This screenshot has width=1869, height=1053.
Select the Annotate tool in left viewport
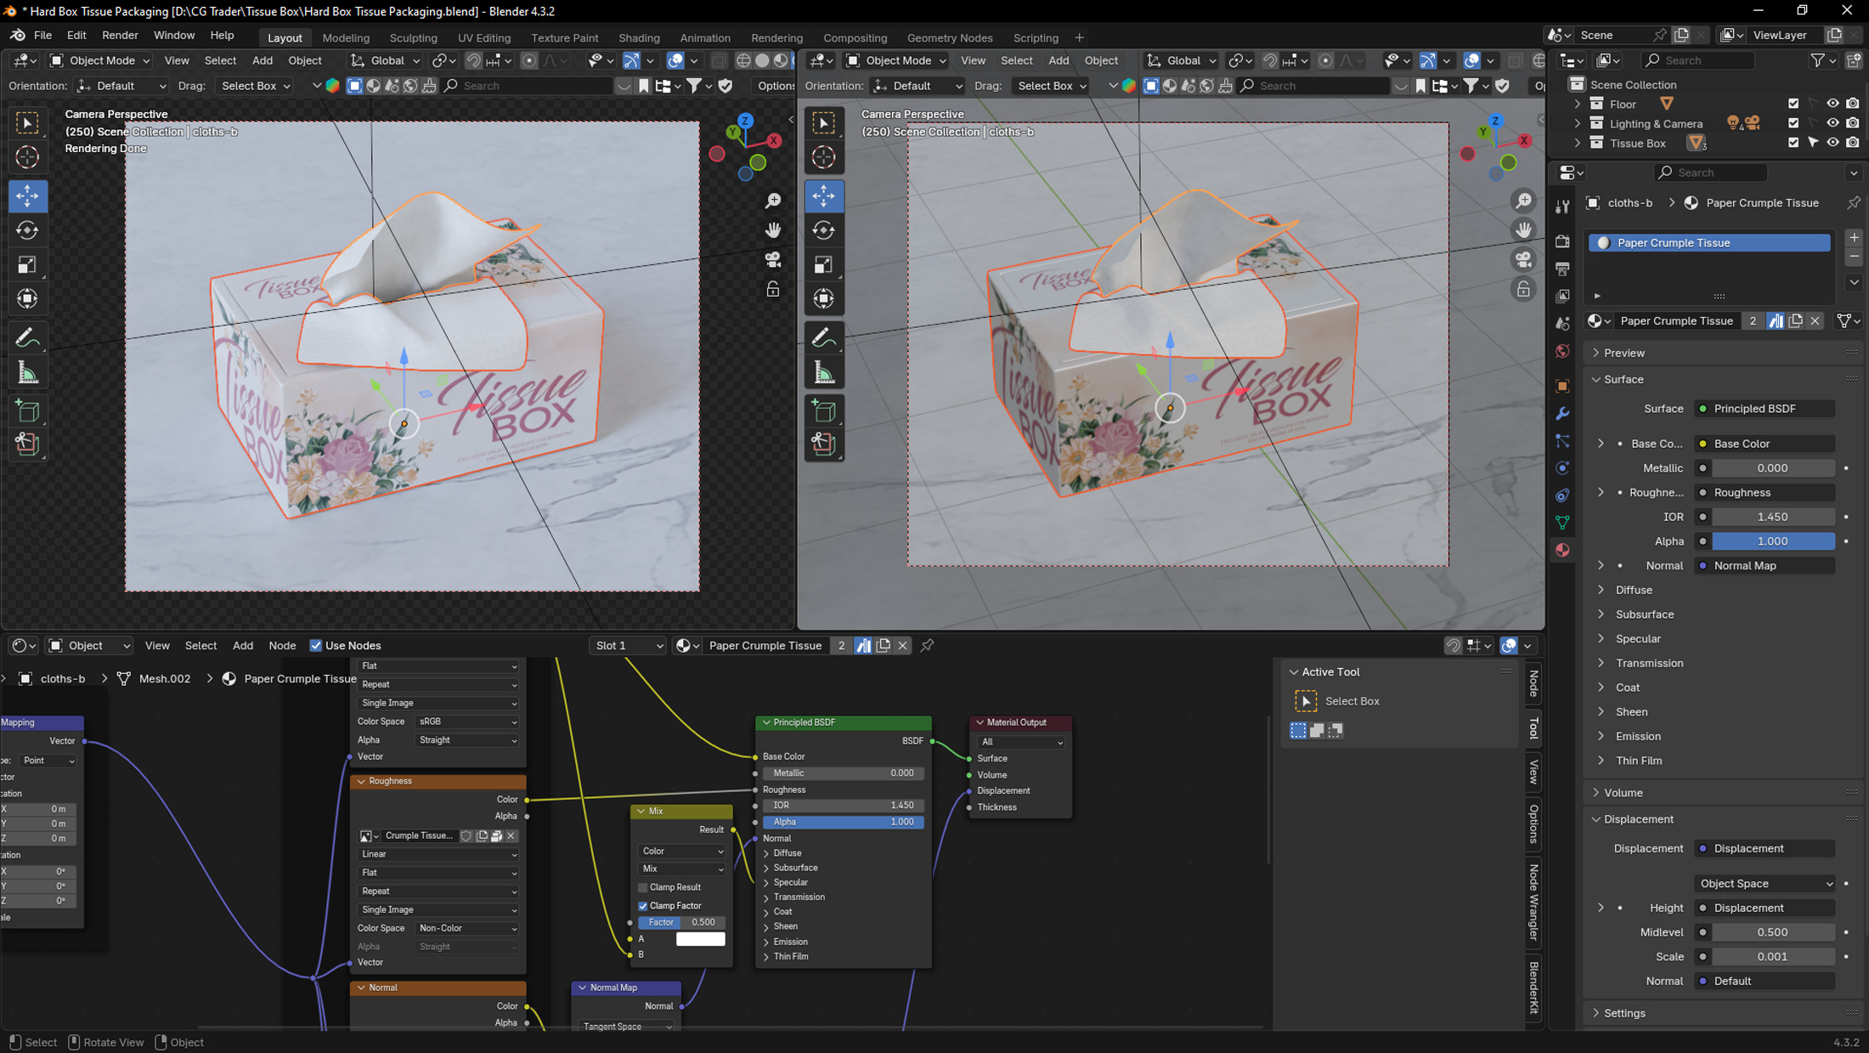(27, 337)
